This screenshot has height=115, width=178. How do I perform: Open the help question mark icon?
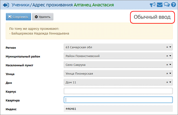pos(173,5)
